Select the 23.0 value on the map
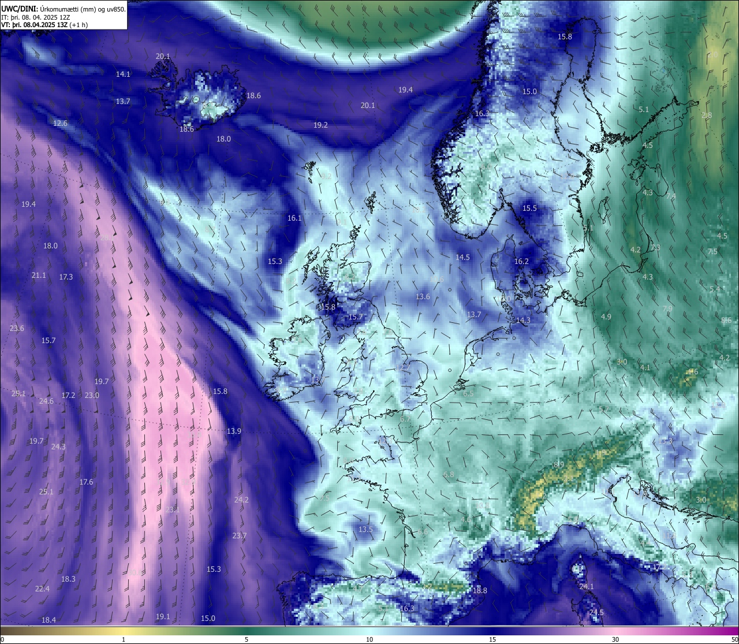 tap(92, 395)
